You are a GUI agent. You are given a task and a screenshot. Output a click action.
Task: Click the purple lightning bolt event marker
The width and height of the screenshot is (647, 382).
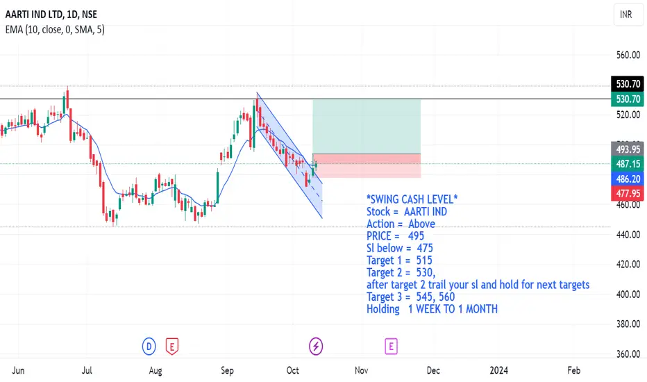pos(316,347)
